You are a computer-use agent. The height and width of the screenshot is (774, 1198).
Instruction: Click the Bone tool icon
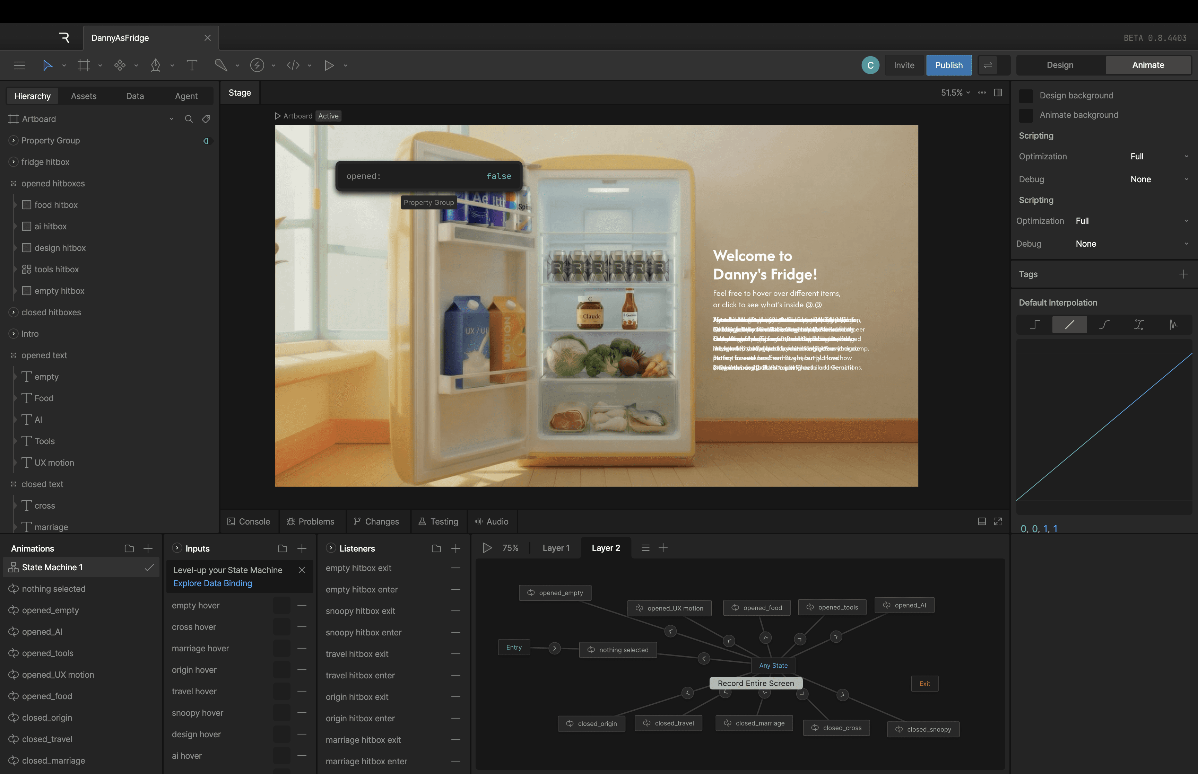point(221,65)
